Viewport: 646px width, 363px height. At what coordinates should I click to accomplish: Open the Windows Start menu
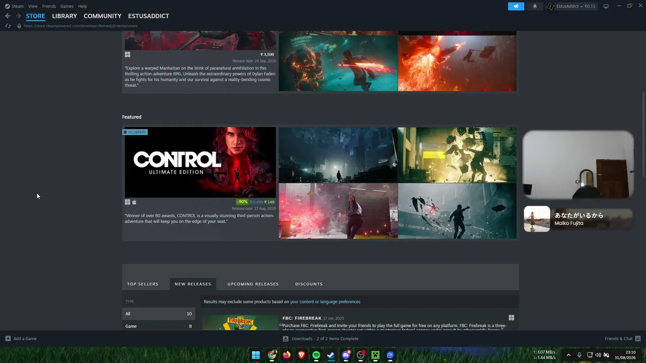point(256,355)
